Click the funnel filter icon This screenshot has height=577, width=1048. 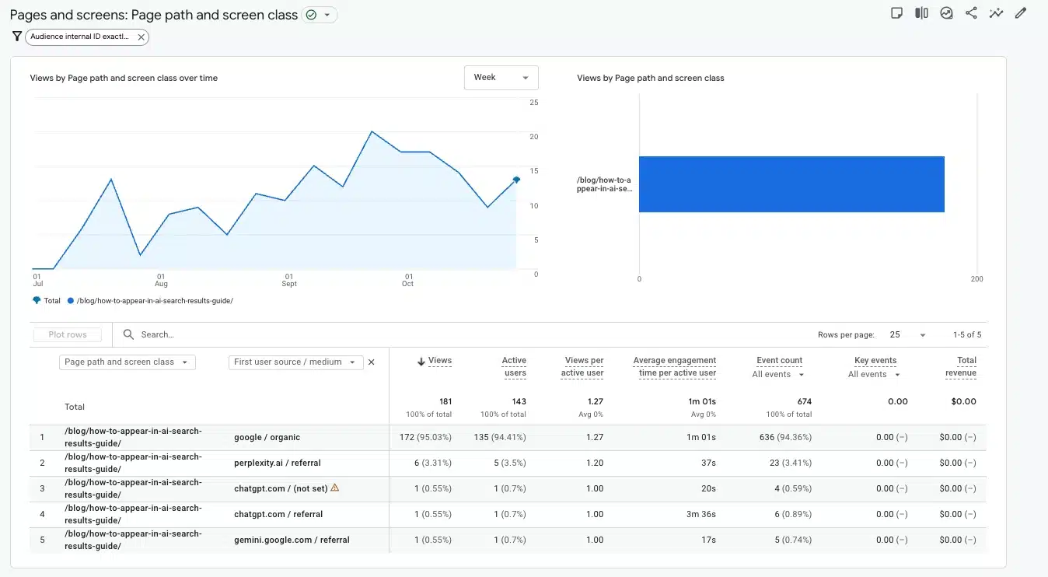pos(16,37)
